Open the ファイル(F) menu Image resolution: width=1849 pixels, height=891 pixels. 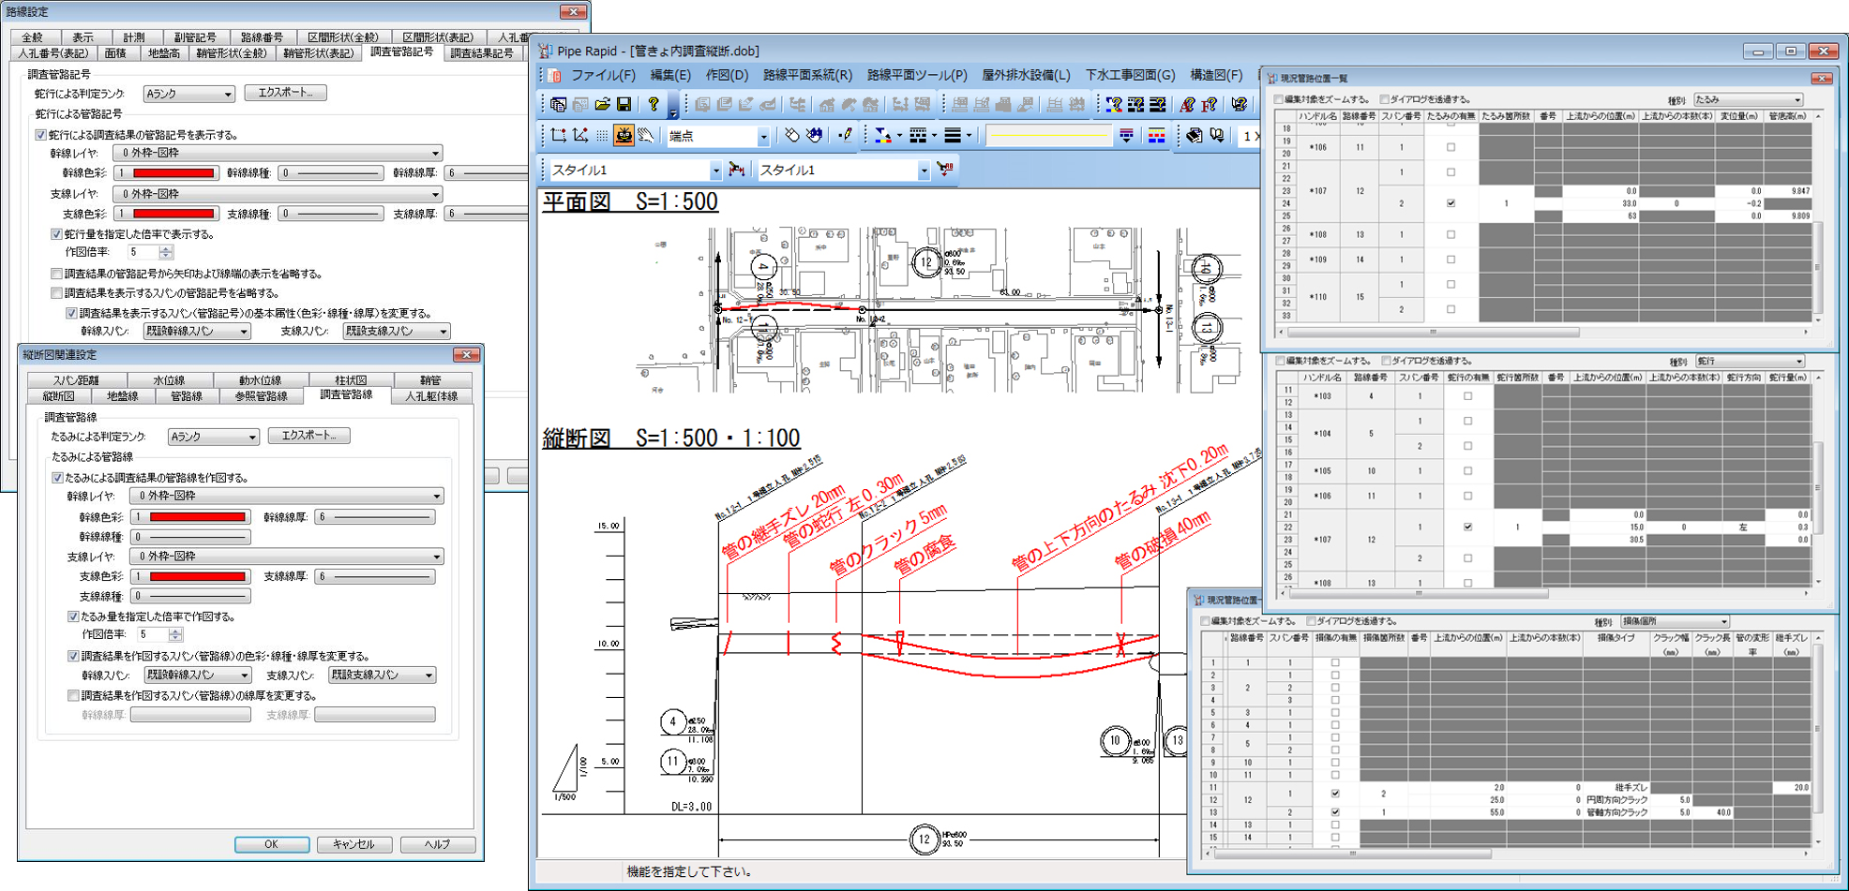[602, 75]
